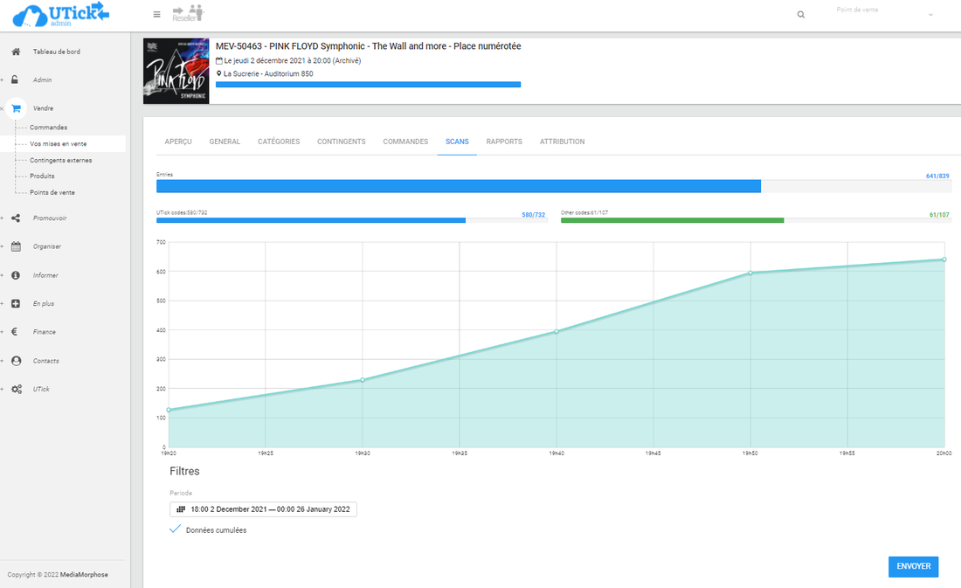Click the Organiser calendar icon
961x588 pixels.
[16, 246]
